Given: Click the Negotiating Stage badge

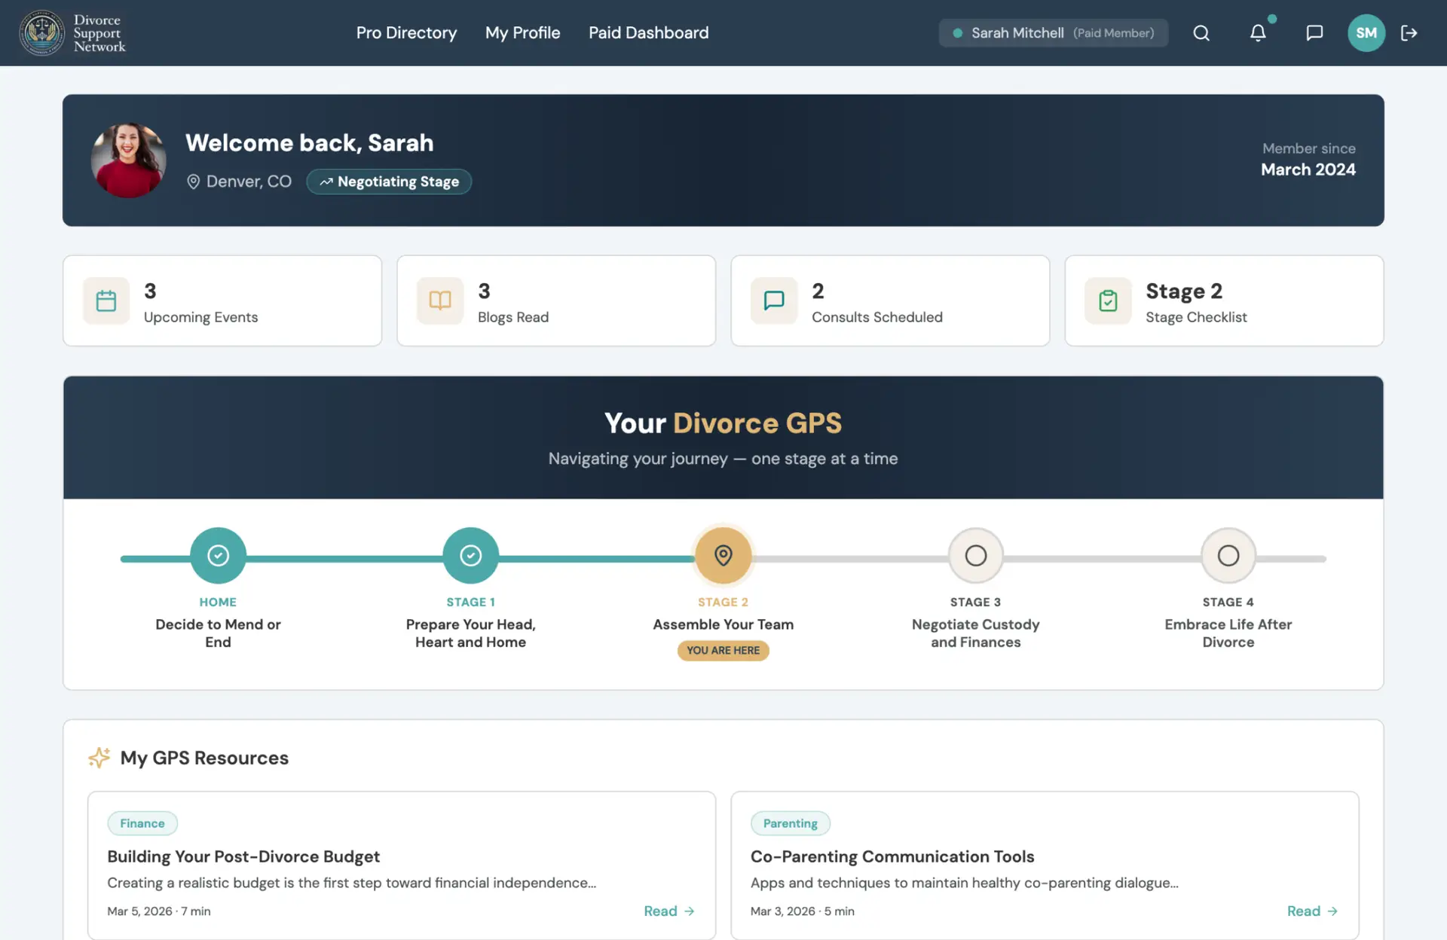Looking at the screenshot, I should (389, 182).
